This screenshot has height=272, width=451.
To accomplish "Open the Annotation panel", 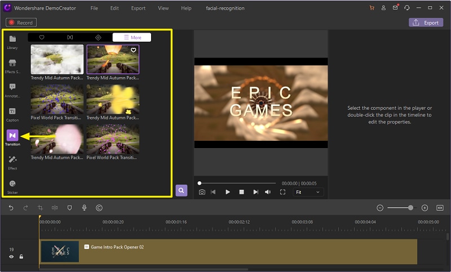I will point(12,90).
